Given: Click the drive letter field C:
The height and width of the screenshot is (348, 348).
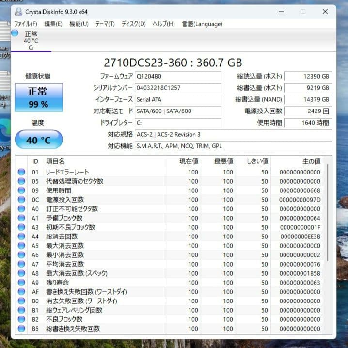Looking at the screenshot, I should point(178,123).
